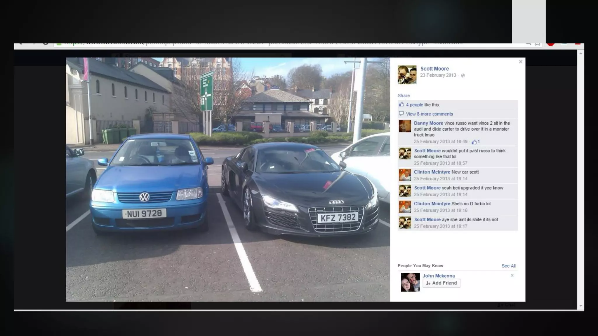Image resolution: width=598 pixels, height=336 pixels.
Task: Expand View 8 more comments
Action: click(x=429, y=114)
